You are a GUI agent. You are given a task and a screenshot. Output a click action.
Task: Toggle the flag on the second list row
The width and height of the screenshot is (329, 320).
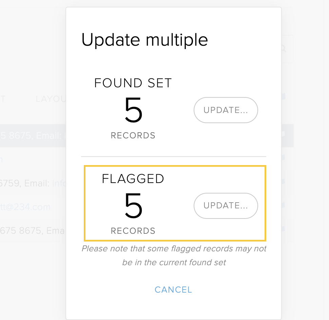pyautogui.click(x=283, y=157)
